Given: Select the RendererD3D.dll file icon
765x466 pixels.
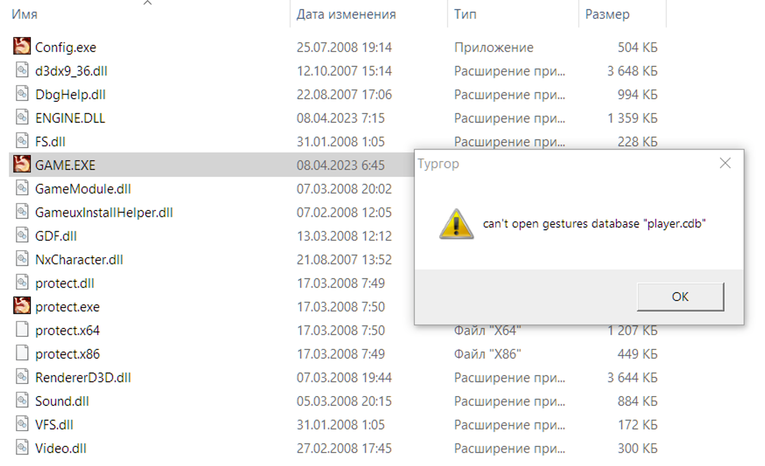Looking at the screenshot, I should click(22, 376).
